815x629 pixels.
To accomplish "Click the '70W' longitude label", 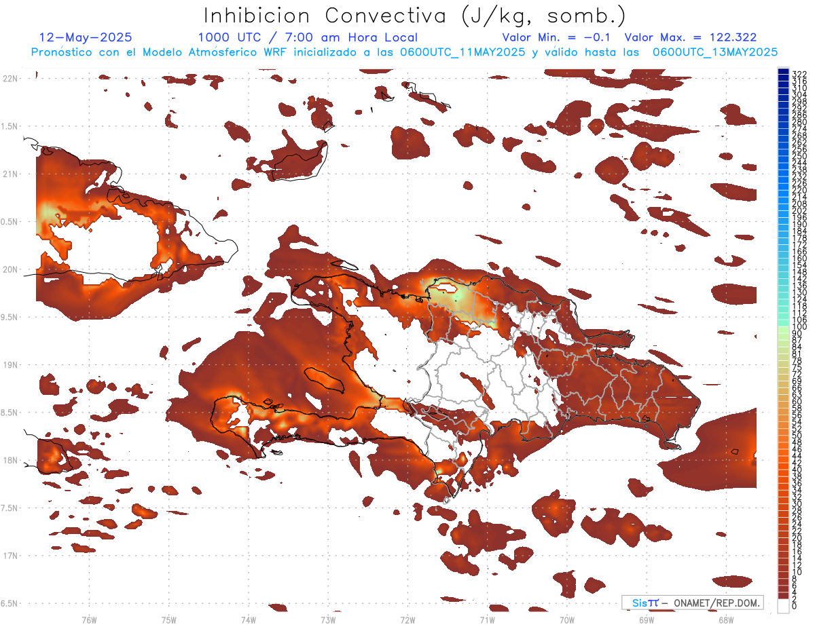I will (x=567, y=620).
